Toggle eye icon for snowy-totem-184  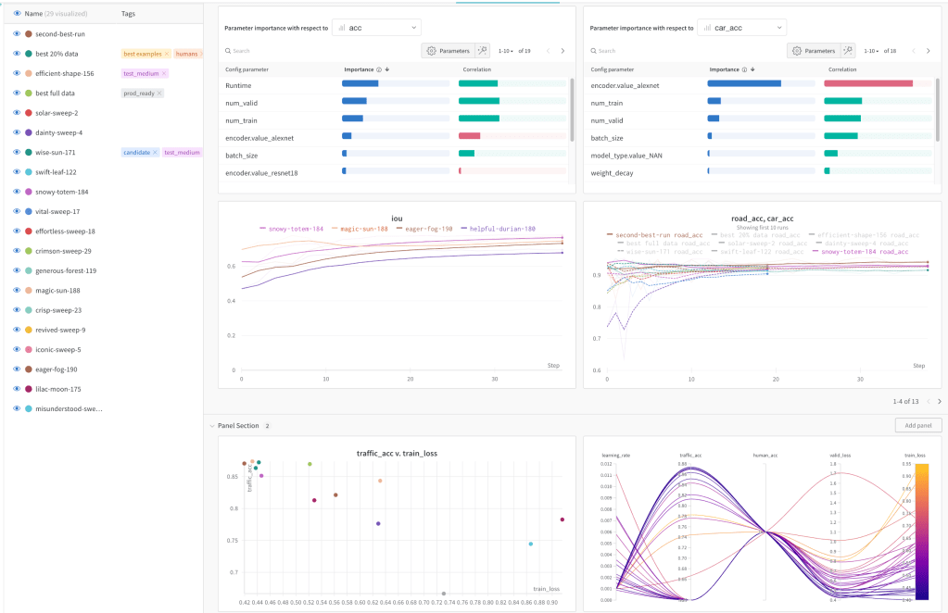[17, 192]
